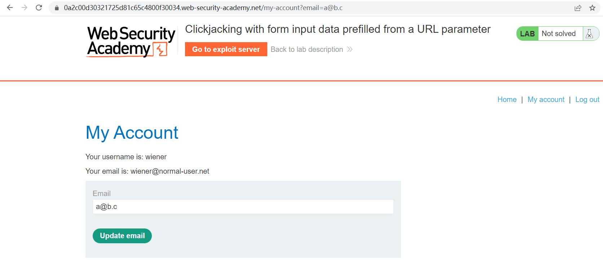
Task: Go to exploit server
Action: coord(226,49)
